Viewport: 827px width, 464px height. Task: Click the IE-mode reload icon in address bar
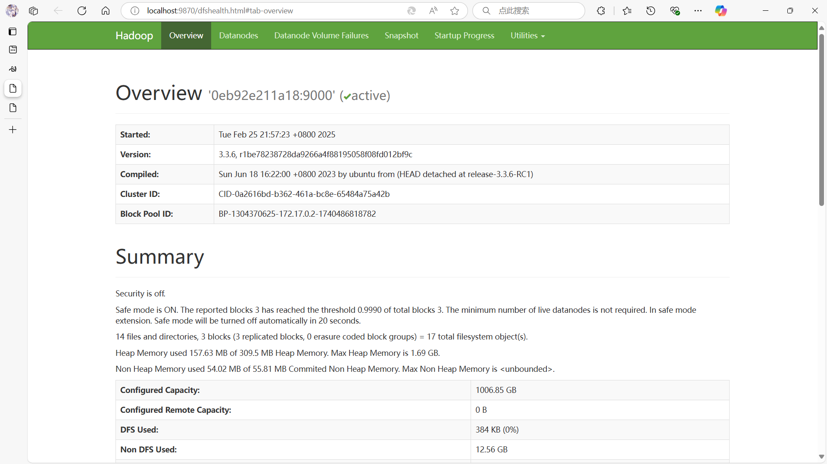pyautogui.click(x=412, y=11)
